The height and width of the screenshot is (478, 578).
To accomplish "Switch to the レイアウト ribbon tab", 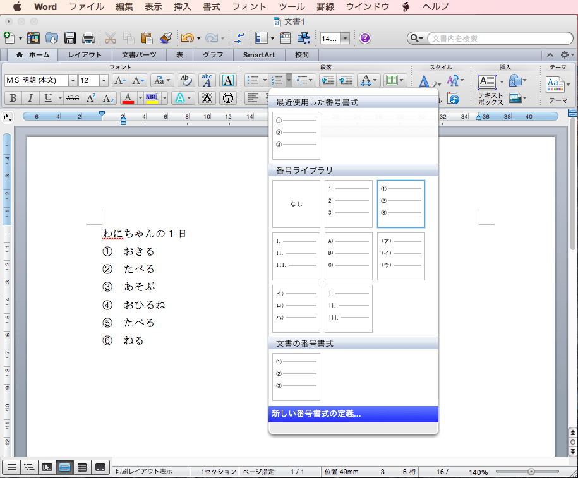I will (85, 55).
